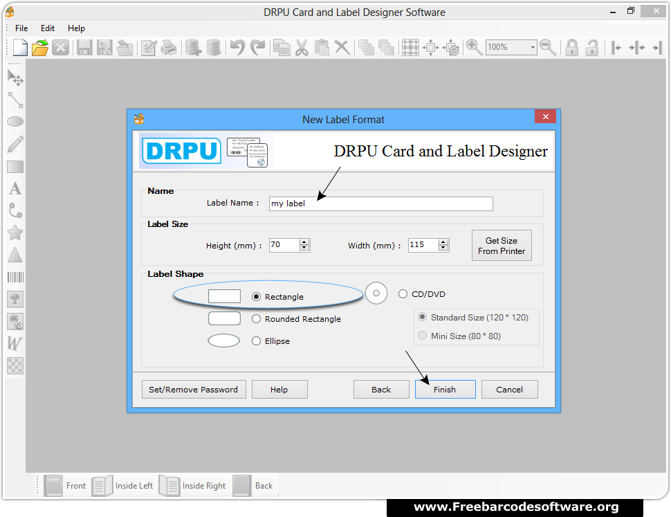Increase Width (mm) with up arrow
Image resolution: width=671 pixels, height=517 pixels.
(x=443, y=242)
